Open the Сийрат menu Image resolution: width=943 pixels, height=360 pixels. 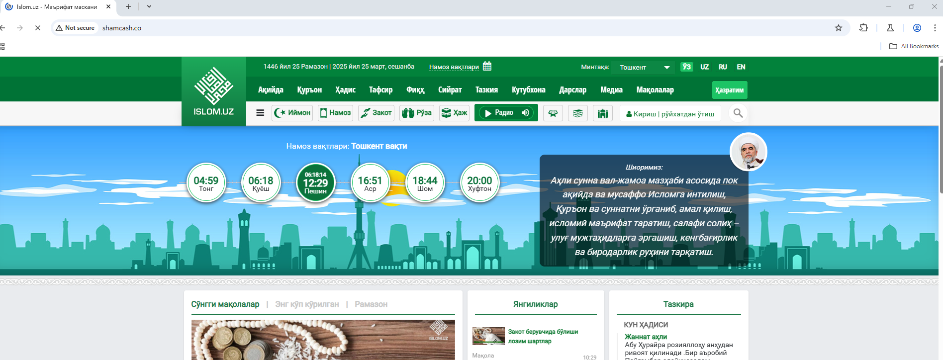click(x=450, y=90)
